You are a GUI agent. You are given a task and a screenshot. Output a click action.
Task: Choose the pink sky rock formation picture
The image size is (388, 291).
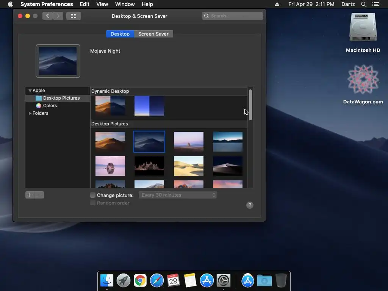189,142
